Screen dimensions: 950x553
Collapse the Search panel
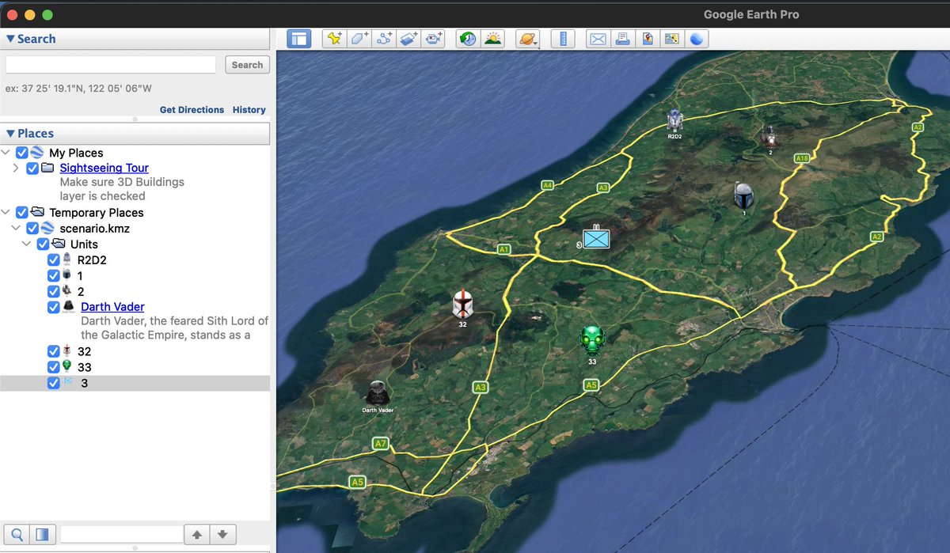[x=11, y=38]
